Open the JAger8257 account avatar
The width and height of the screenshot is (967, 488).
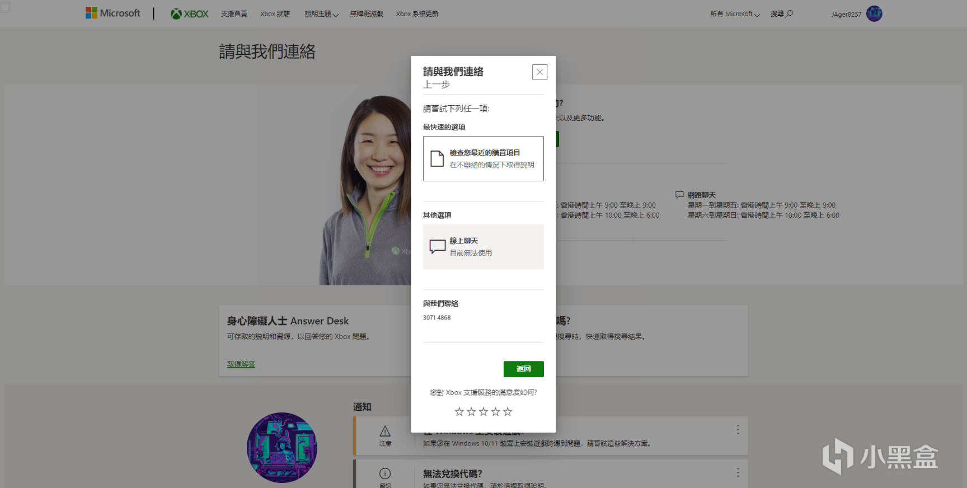tap(874, 13)
